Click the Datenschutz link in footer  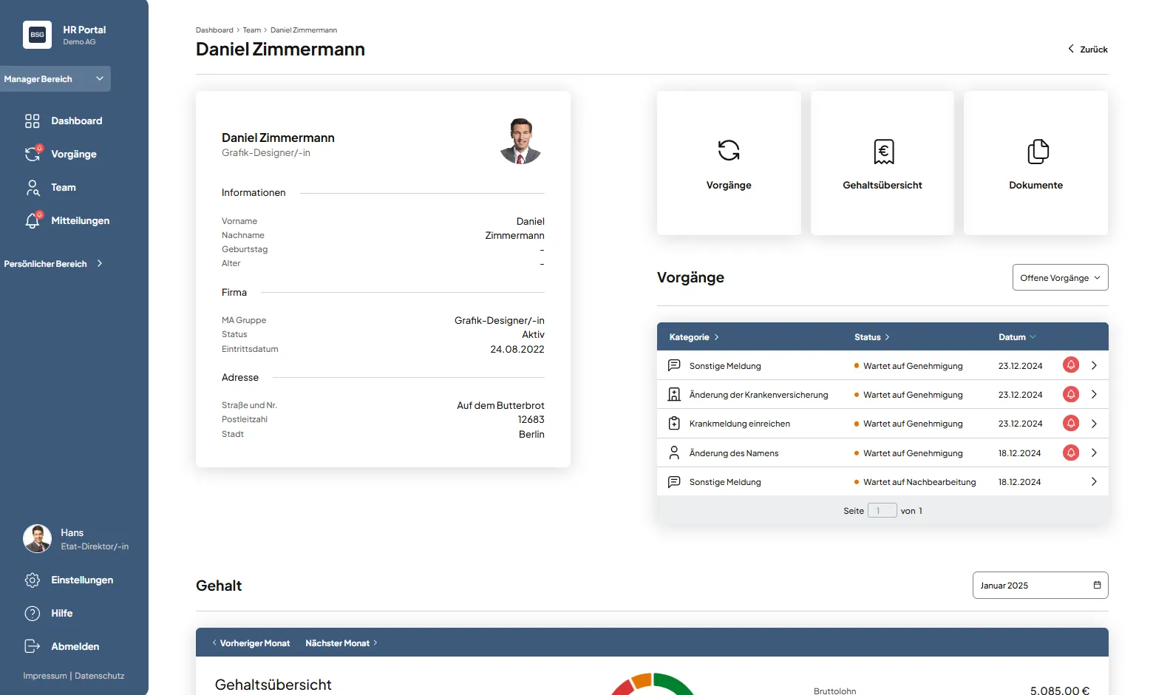click(100, 676)
